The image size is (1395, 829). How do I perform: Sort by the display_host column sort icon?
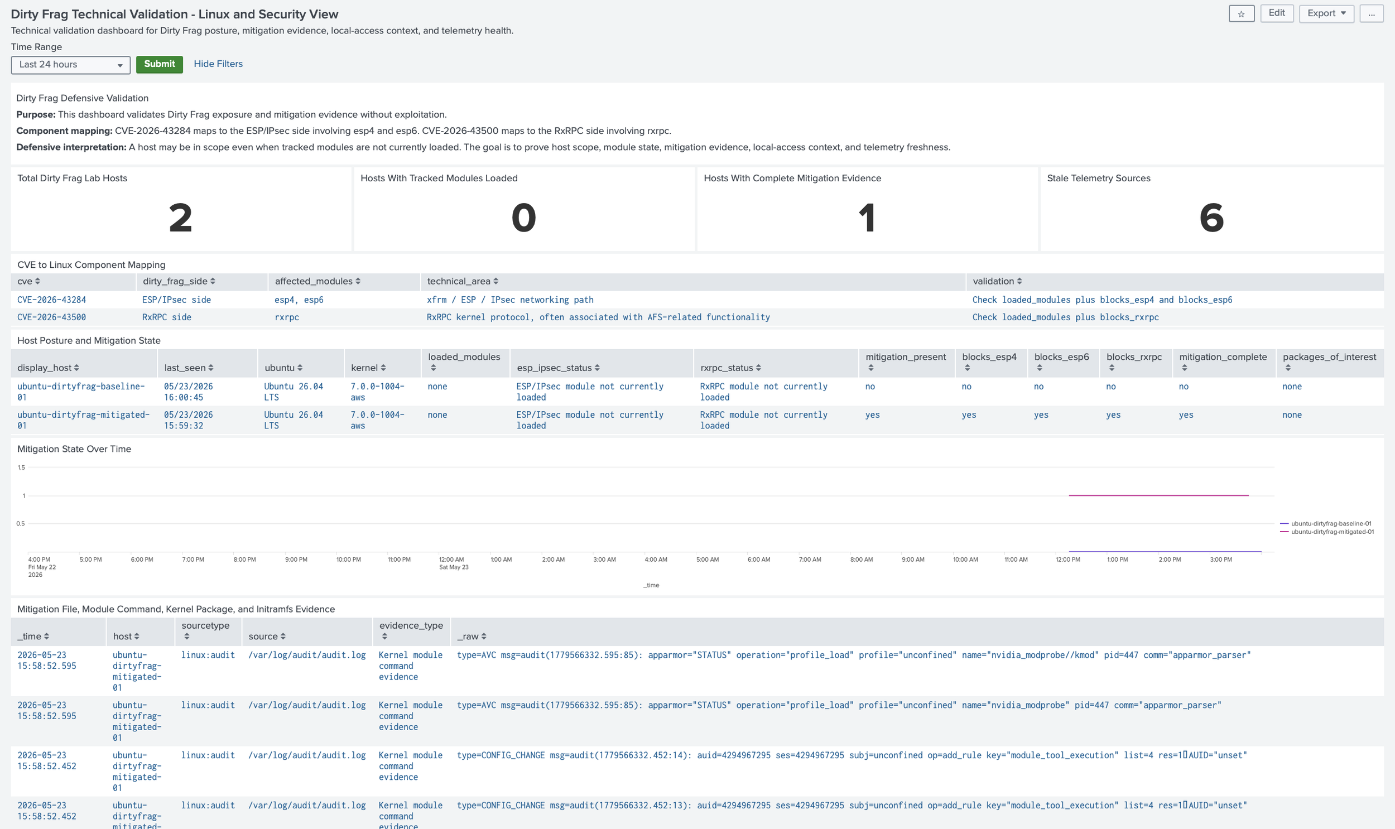[76, 368]
